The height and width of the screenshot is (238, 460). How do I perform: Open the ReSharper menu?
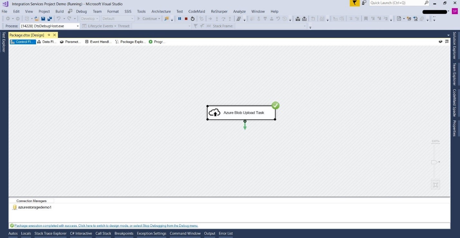[219, 11]
